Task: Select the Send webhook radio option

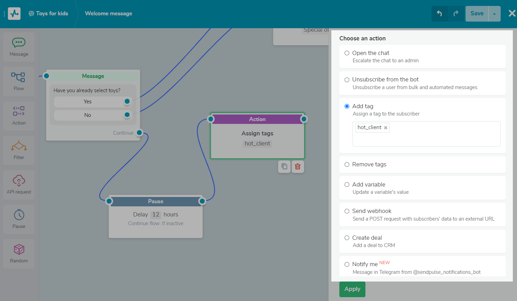Action: pos(347,211)
